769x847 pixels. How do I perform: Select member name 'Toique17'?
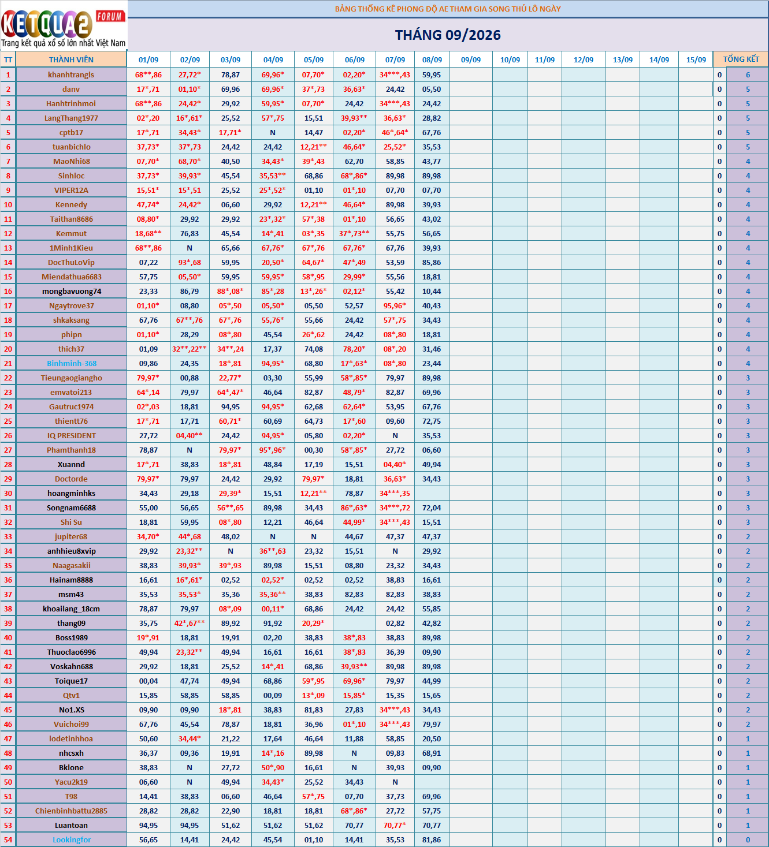[x=71, y=681]
